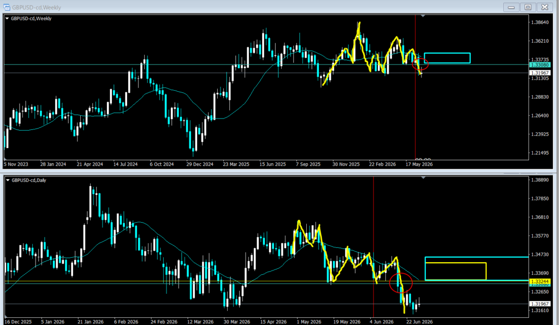
Task: Click the 1.36210 price scale value
Action: point(540,41)
